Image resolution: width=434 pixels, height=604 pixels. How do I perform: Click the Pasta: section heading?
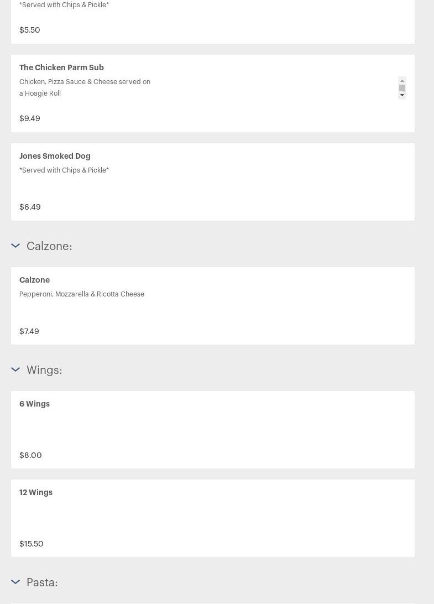42,582
